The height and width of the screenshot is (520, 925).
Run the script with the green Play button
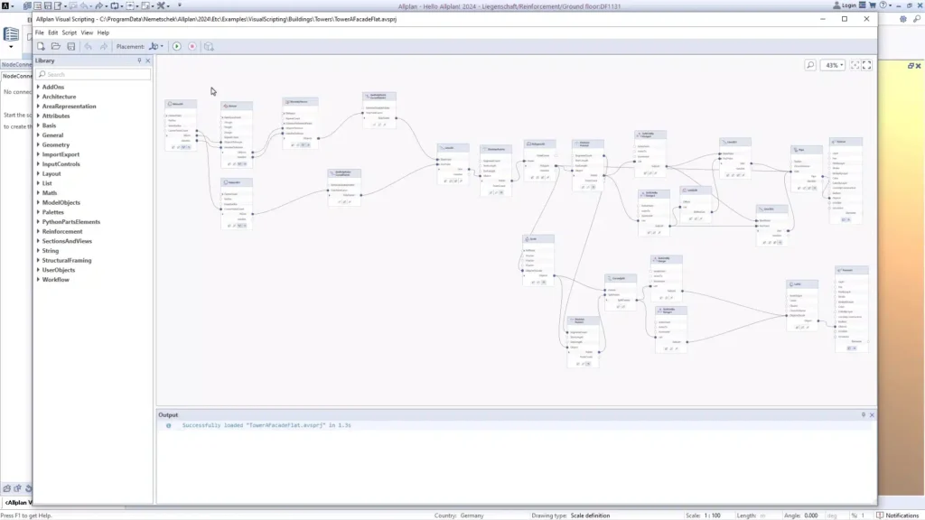[x=176, y=47]
